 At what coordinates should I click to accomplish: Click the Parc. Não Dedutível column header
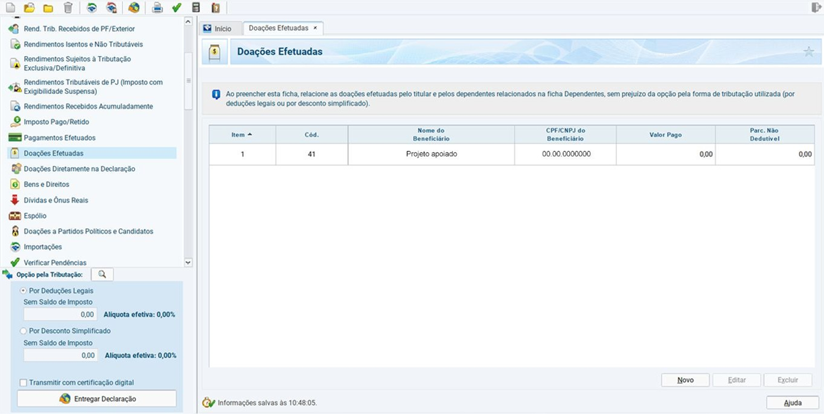pos(764,134)
